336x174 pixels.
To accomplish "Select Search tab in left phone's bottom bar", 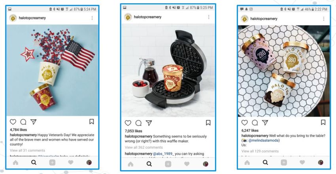I will click(34, 163).
